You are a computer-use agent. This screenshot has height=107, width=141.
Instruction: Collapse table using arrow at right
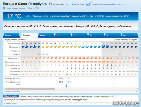coord(136,91)
